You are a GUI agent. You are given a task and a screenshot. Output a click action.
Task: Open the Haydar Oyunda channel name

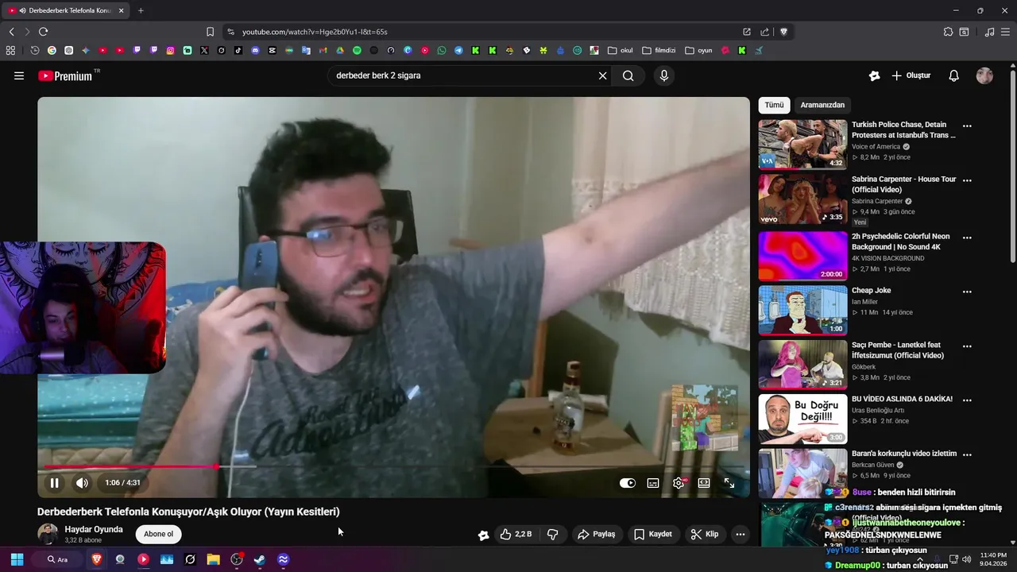(x=94, y=529)
